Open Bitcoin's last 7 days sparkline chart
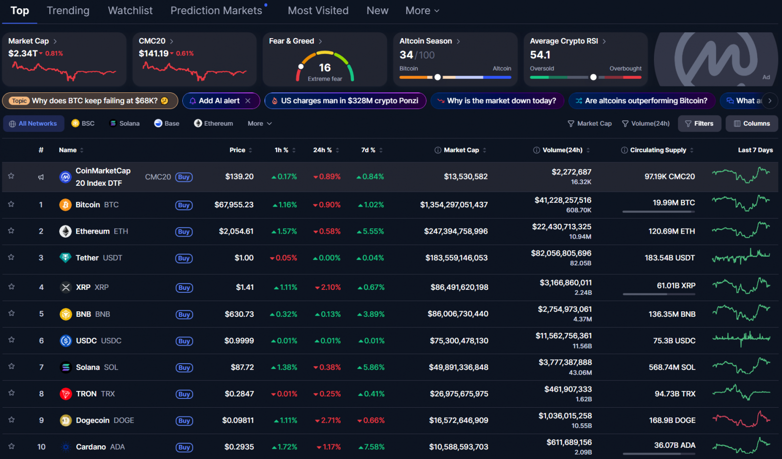This screenshot has height=459, width=782. [x=740, y=203]
